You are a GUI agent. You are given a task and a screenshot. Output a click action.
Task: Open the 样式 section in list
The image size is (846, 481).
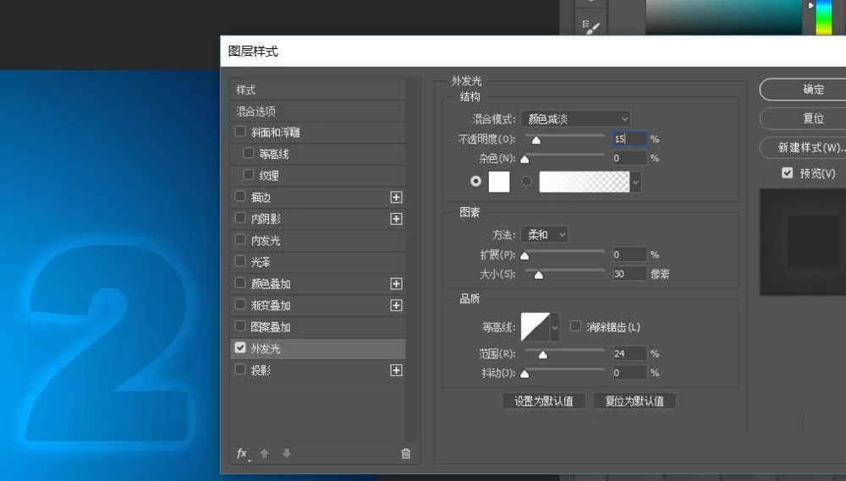click(318, 90)
